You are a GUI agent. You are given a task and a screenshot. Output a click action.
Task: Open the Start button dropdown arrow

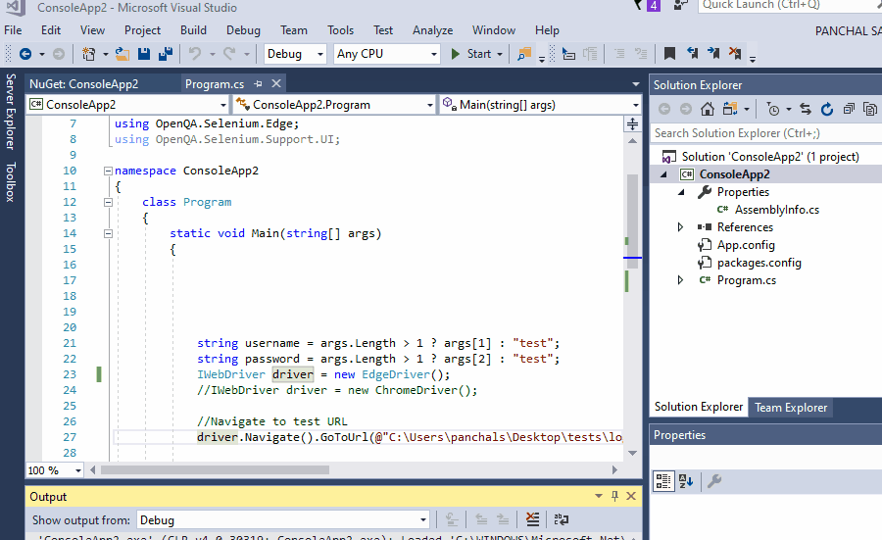click(x=500, y=54)
